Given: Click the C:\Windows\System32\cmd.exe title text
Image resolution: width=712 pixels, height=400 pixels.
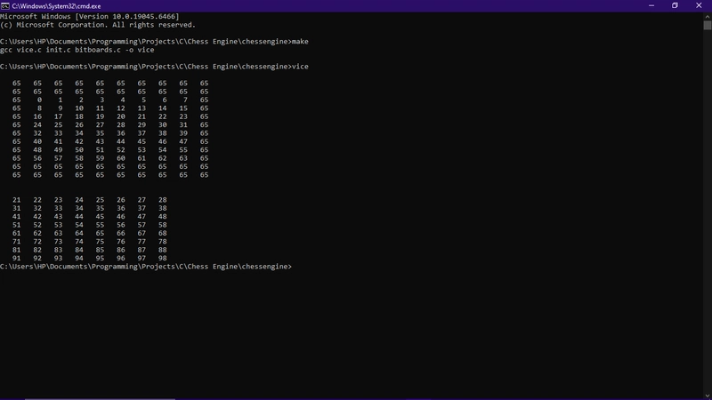Looking at the screenshot, I should pos(52,5).
